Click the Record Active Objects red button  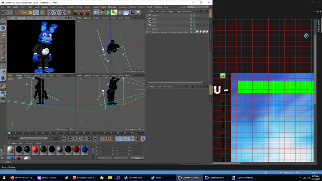pos(102,139)
